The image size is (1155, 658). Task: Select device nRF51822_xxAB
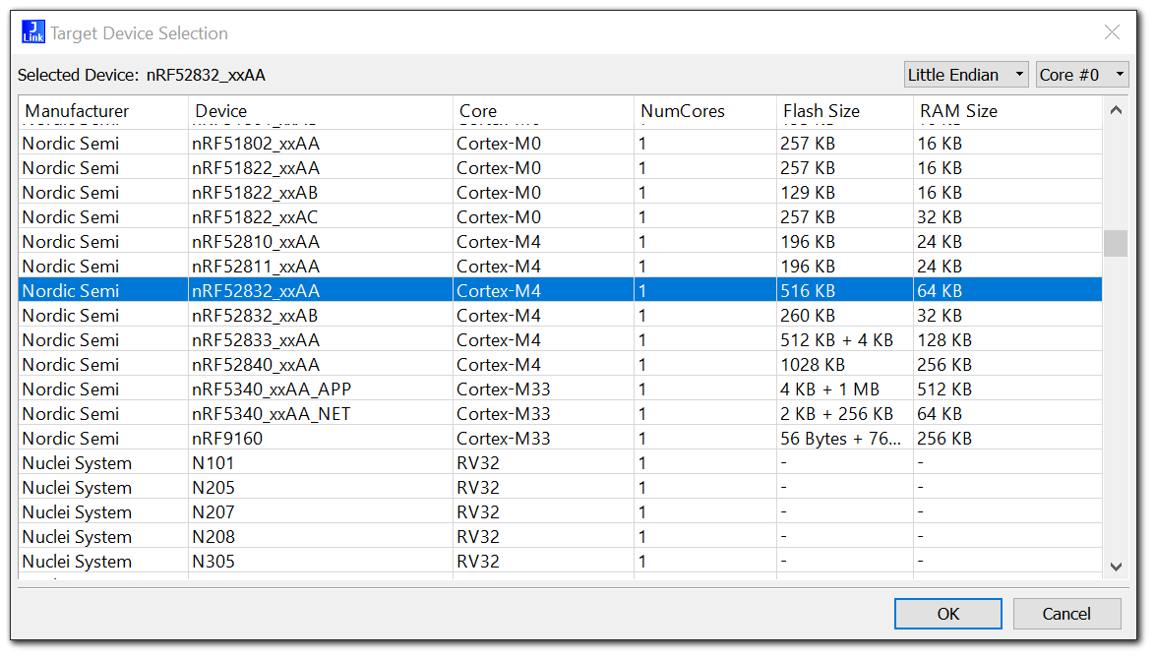pos(560,192)
